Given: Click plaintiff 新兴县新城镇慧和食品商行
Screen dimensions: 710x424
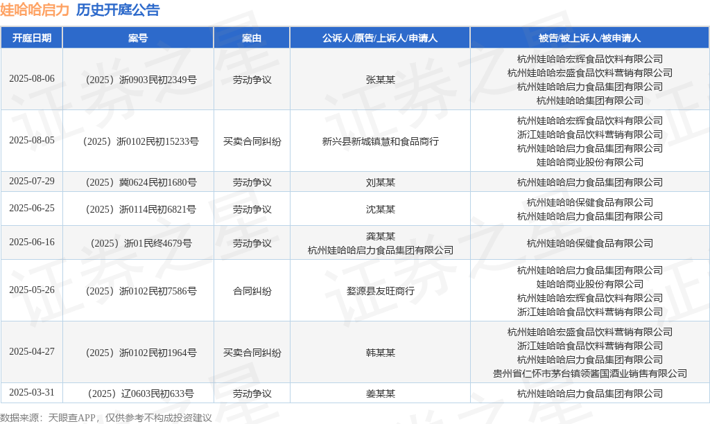Looking at the screenshot, I should pyautogui.click(x=381, y=141).
